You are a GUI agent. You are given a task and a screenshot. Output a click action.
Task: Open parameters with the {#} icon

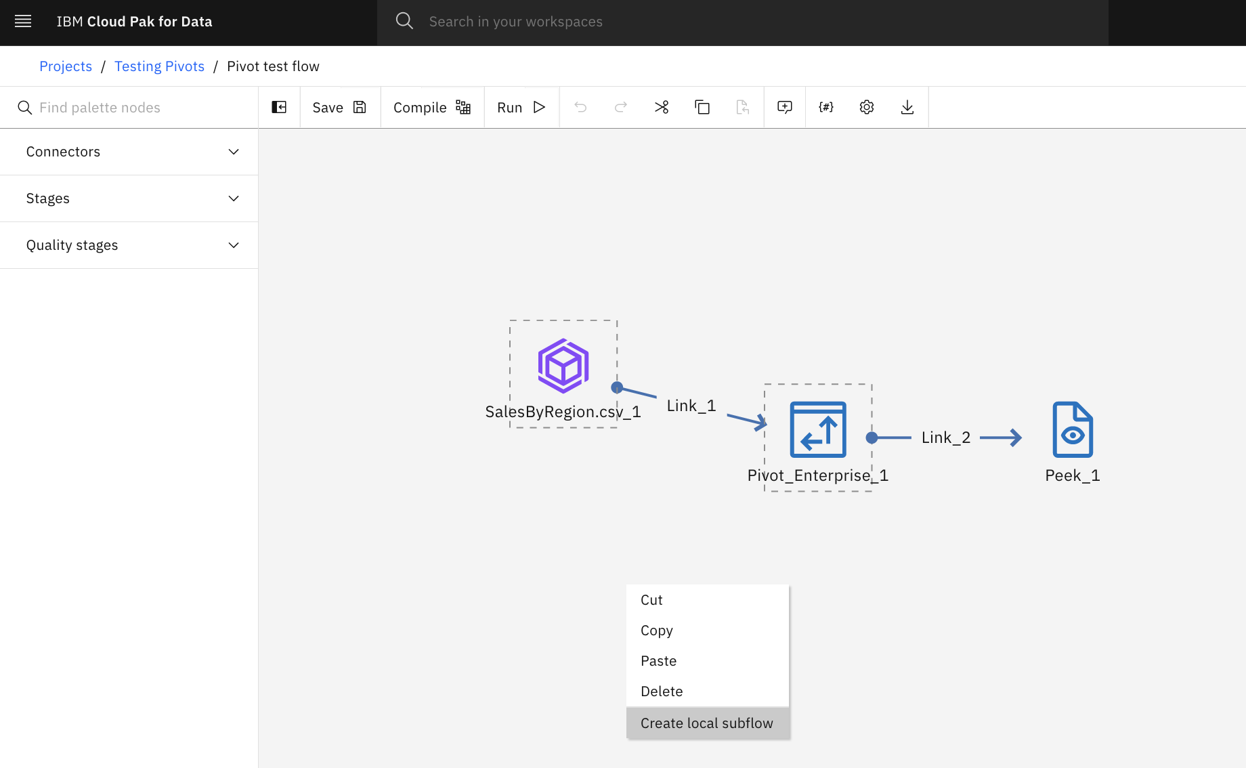[x=826, y=107]
